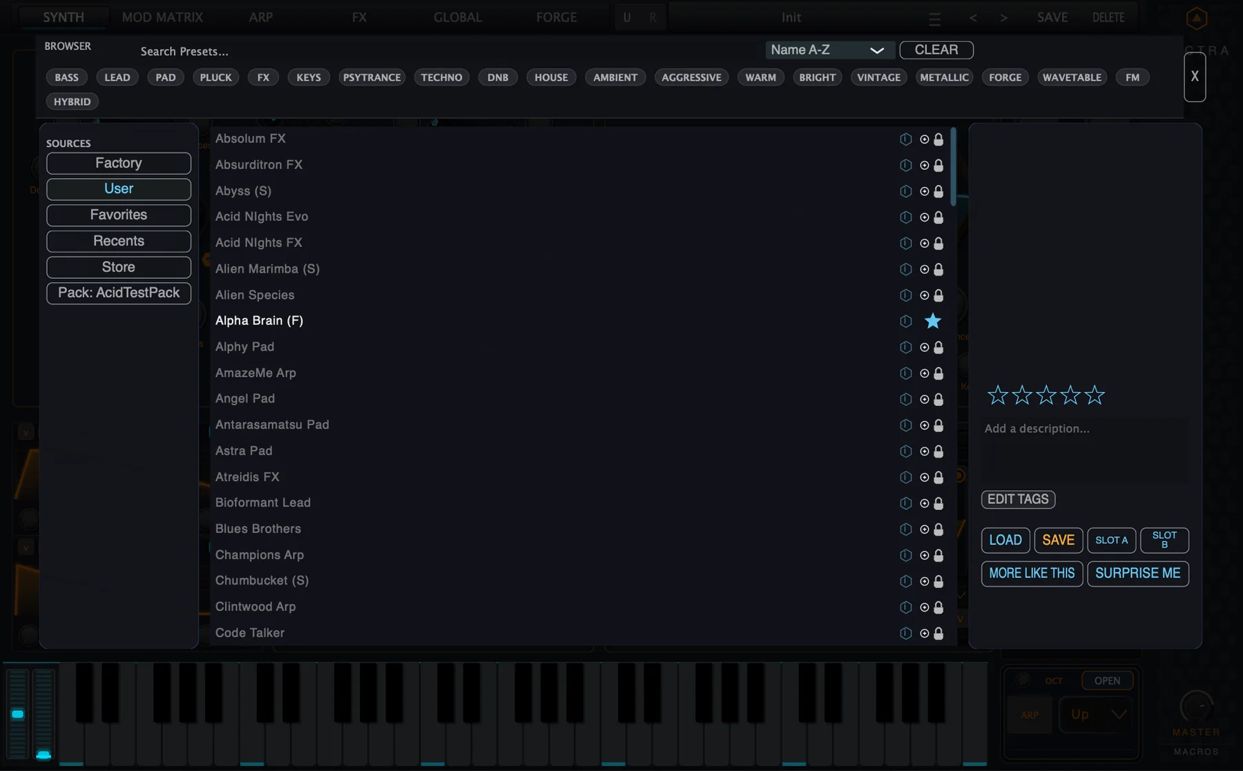Screen dimensions: 1243x771
Task: Show info for the Champions Arp preset
Action: tap(905, 555)
